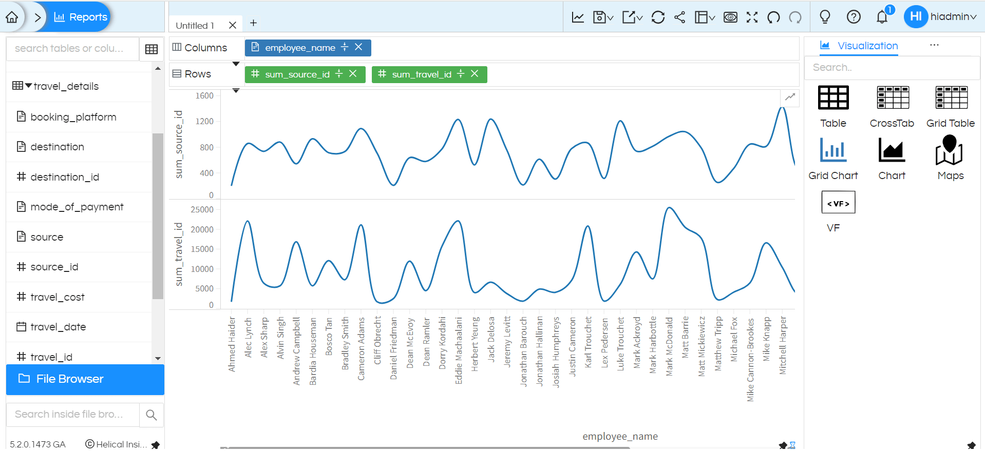Choose the Maps visualization
This screenshot has width=985, height=451.
[951, 158]
